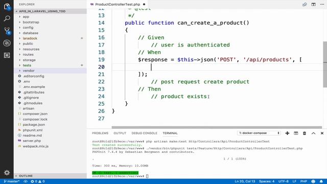
Task: Change file encoding UTF-8
Action: pos(284,181)
